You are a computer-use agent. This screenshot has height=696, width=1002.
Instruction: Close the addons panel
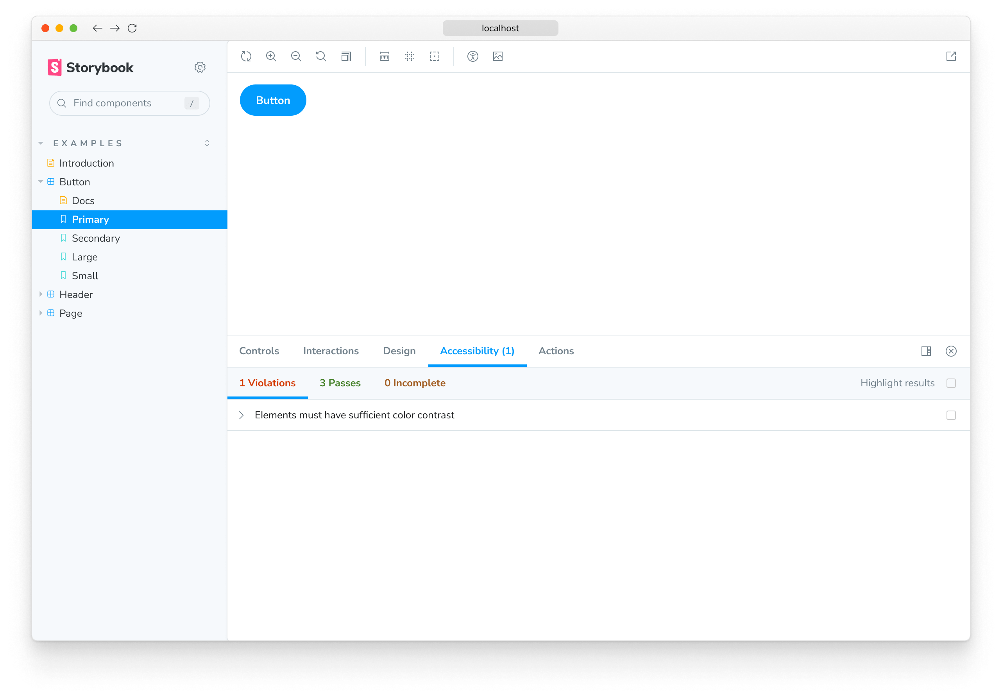point(951,351)
